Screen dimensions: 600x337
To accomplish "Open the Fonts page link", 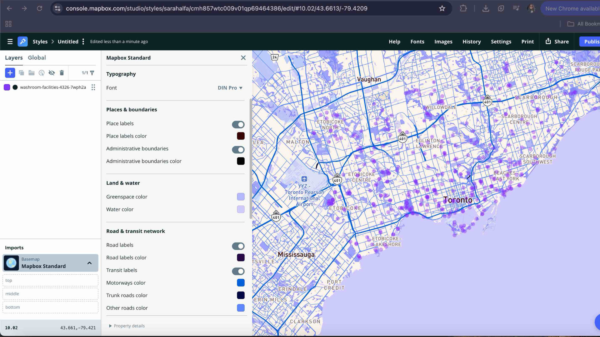I will (417, 41).
